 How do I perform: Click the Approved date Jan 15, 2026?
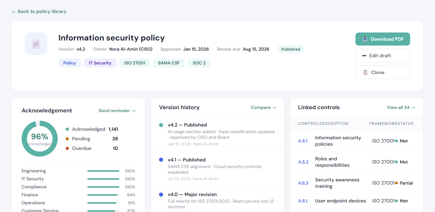pyautogui.click(x=196, y=49)
